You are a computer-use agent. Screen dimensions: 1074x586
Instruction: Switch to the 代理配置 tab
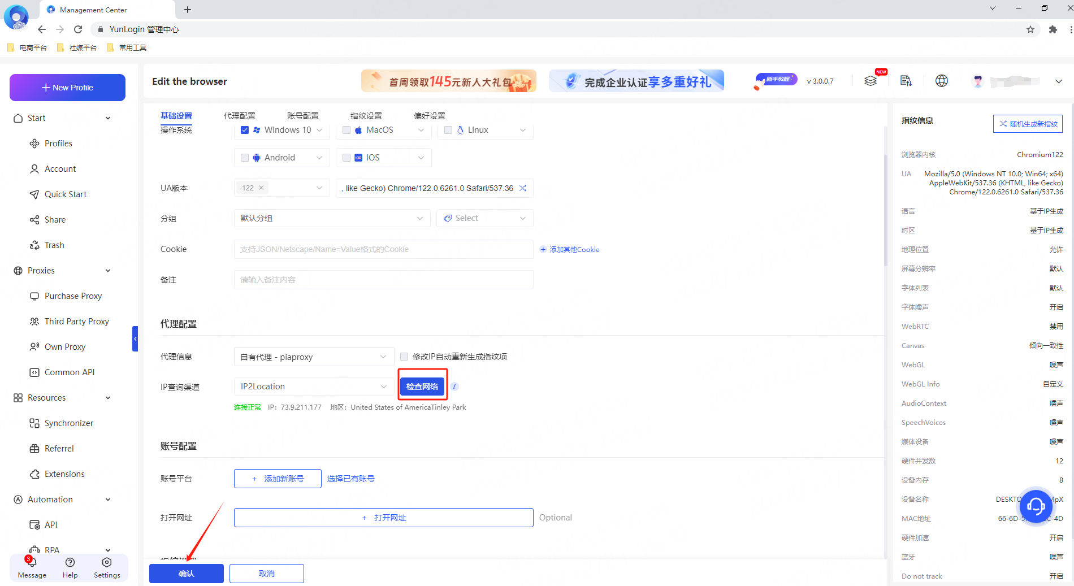coord(239,116)
